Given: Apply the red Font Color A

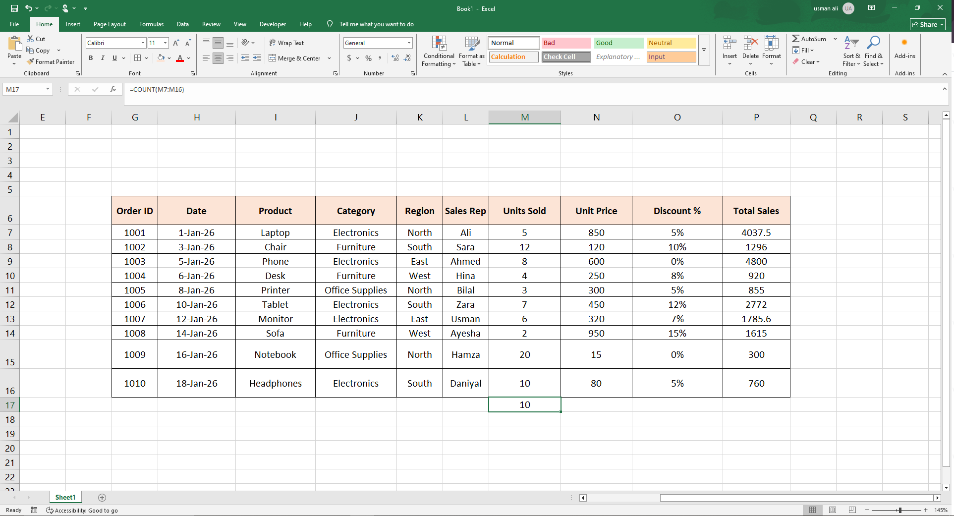Looking at the screenshot, I should click(180, 58).
